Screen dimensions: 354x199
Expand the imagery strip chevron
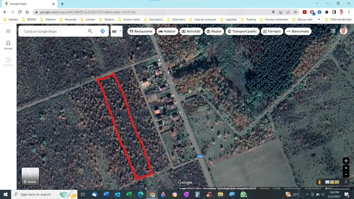[x=346, y=182]
